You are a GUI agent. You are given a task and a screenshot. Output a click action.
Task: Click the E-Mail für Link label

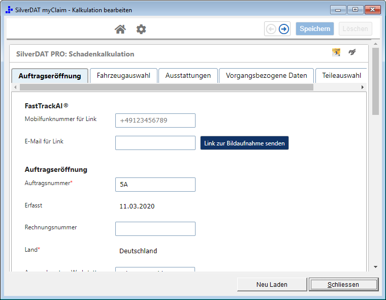point(44,141)
